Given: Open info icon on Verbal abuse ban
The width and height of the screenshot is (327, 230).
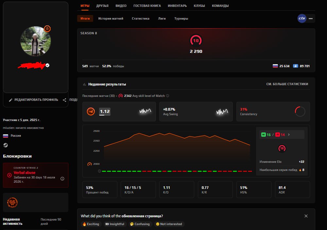Looking at the screenshot, I should click(x=62, y=178).
